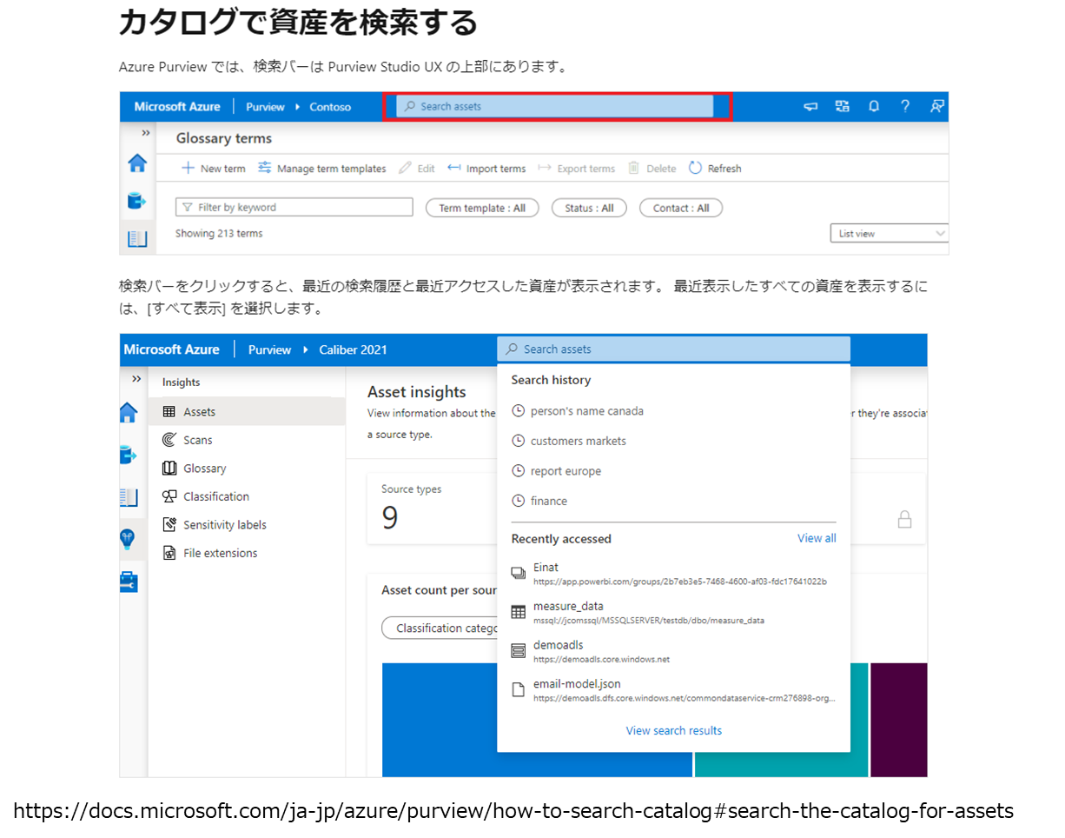Viewport: 1065px width, 838px height.
Task: Choose Import terms in the toolbar
Action: point(486,169)
